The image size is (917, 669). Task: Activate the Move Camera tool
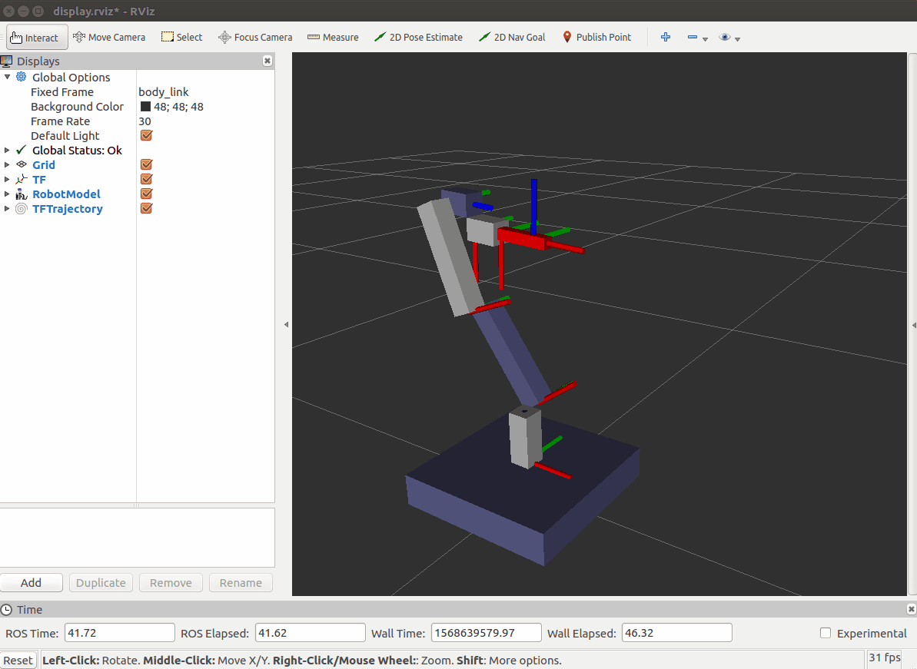(x=109, y=36)
